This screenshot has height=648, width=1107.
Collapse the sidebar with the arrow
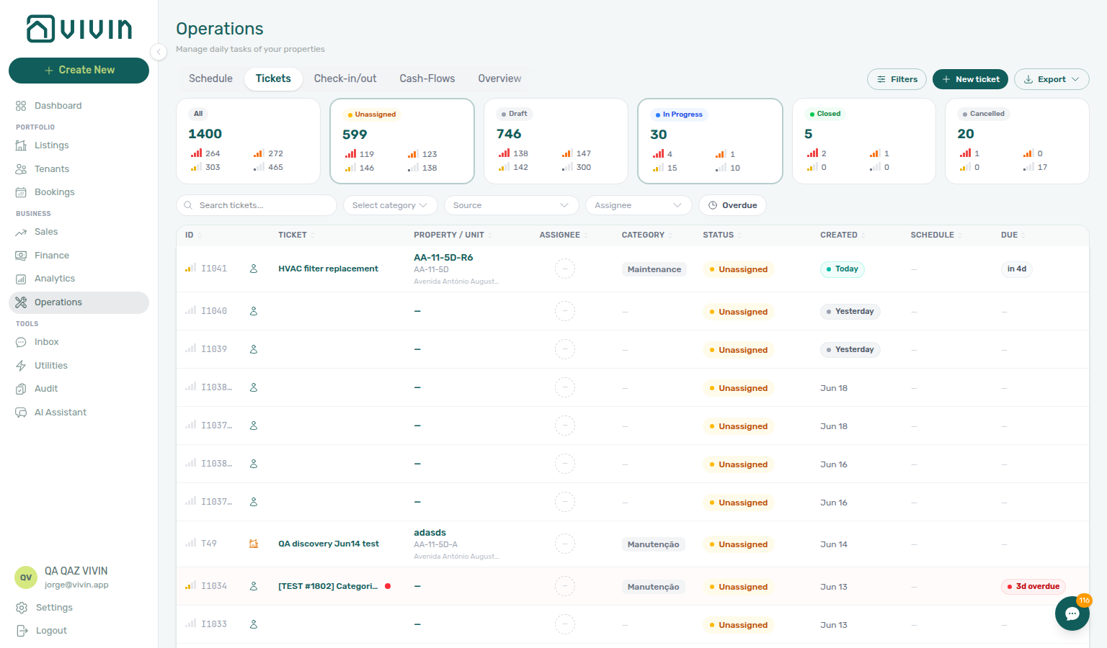[159, 51]
